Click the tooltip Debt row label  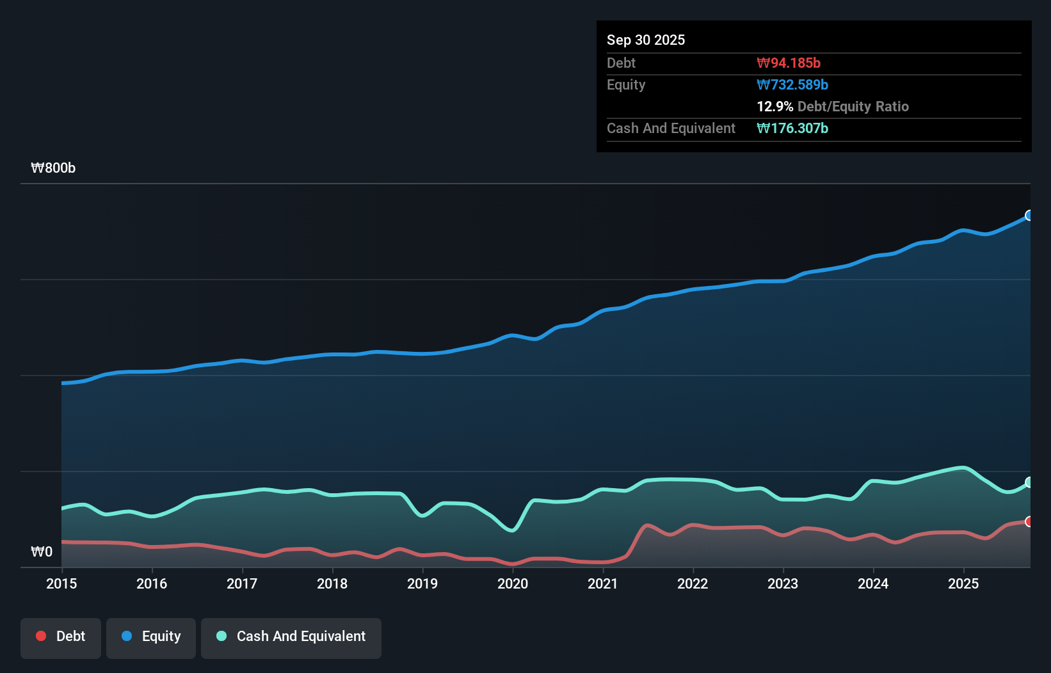tap(621, 63)
